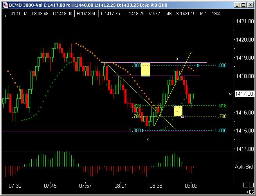Click the +ES symbol label
The height and width of the screenshot is (196, 256).
click(250, 192)
